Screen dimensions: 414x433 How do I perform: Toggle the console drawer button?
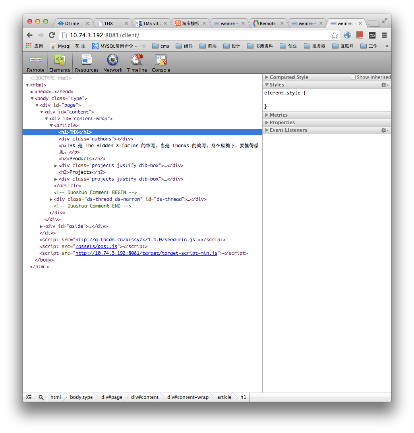point(29,397)
